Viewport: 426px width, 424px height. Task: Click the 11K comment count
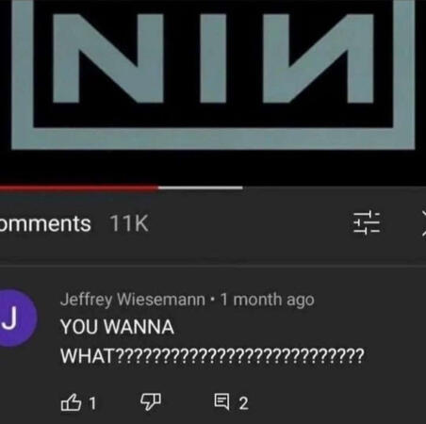coord(129,223)
